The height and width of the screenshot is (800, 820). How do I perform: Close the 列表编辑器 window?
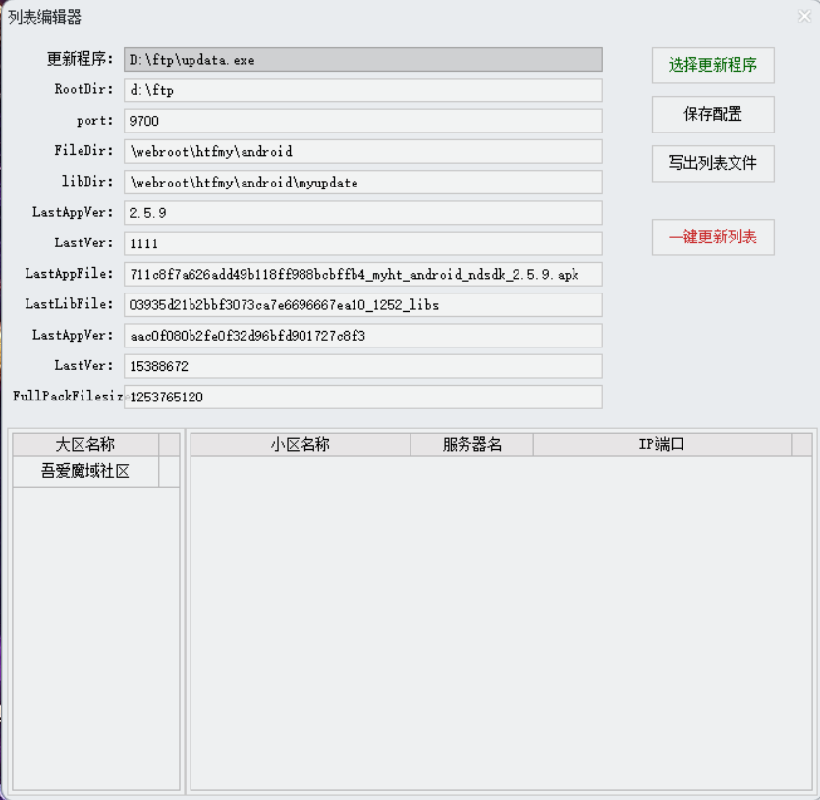click(804, 17)
